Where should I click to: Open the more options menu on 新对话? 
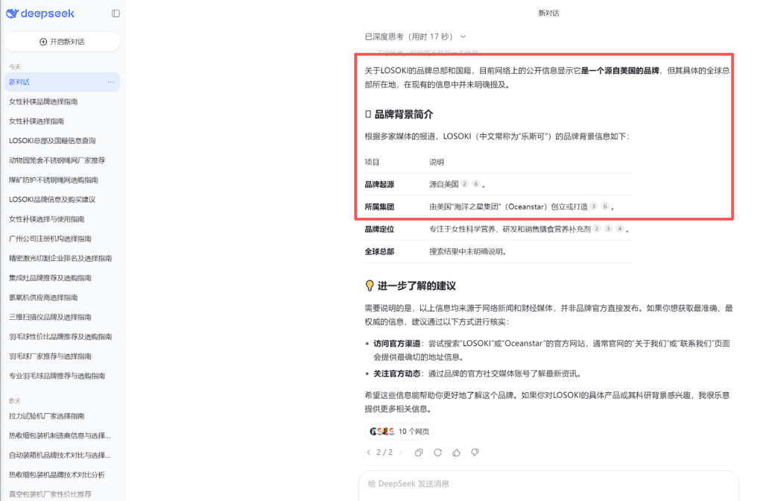(110, 81)
